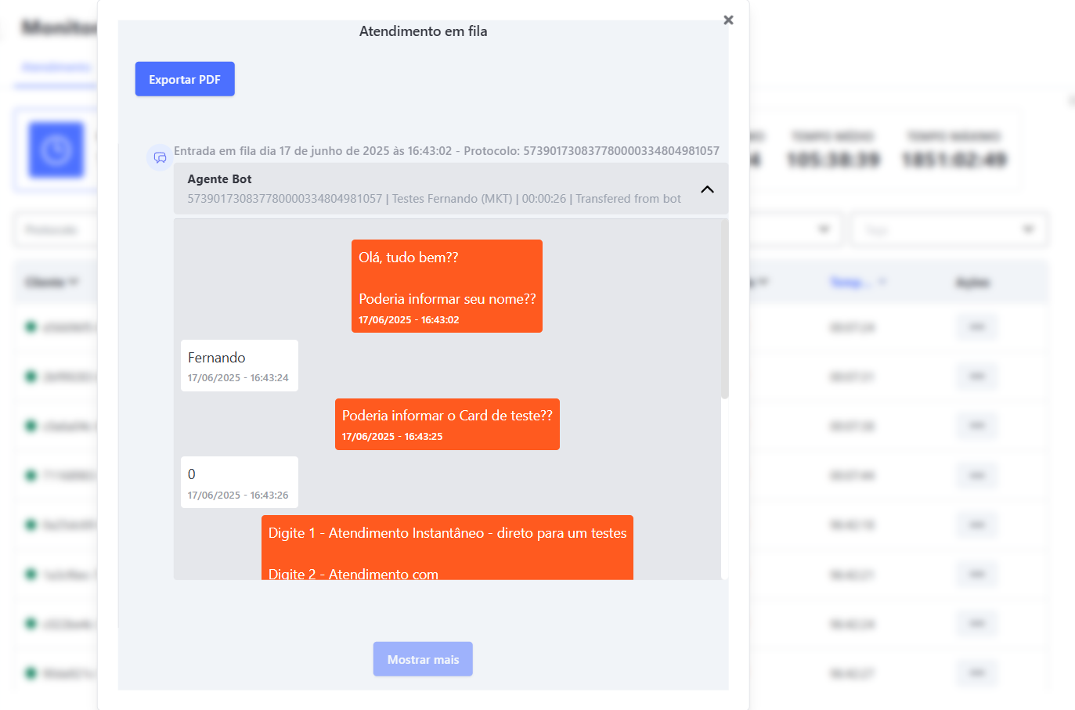The image size is (1075, 710).
Task: Open the three-dot actions in third table row
Action: tap(976, 426)
